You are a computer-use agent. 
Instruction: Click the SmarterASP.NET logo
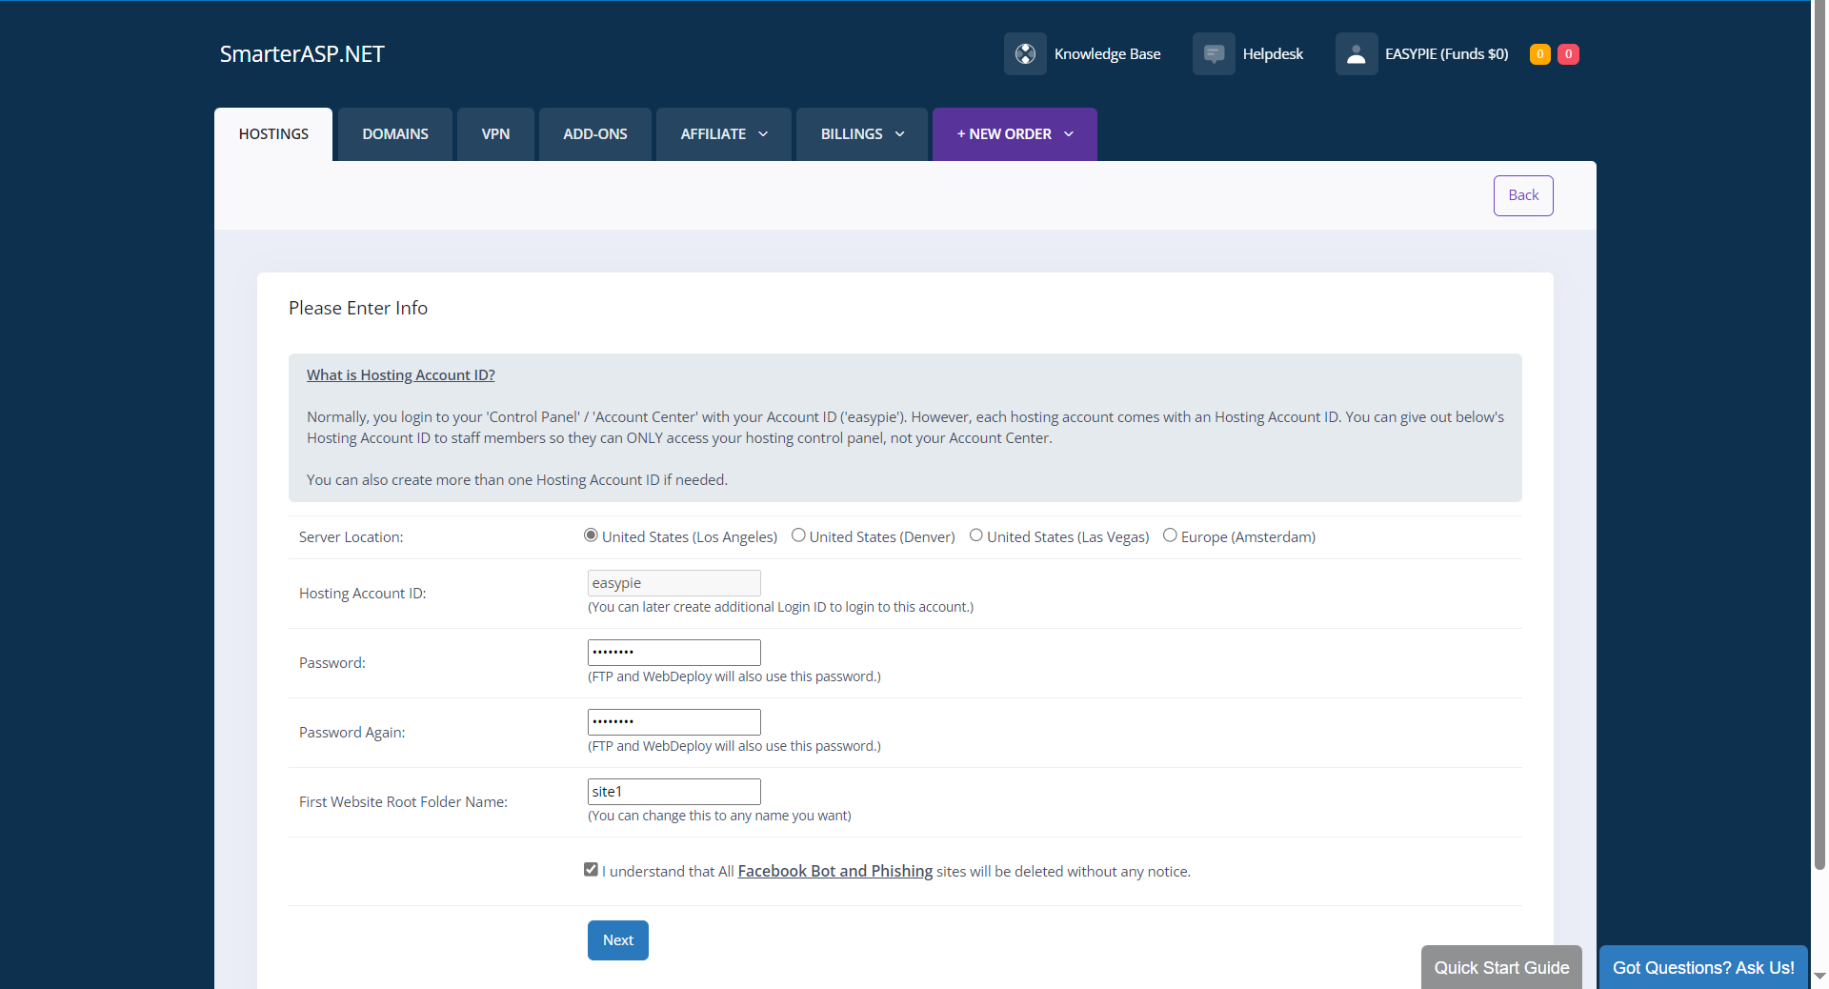click(x=301, y=54)
